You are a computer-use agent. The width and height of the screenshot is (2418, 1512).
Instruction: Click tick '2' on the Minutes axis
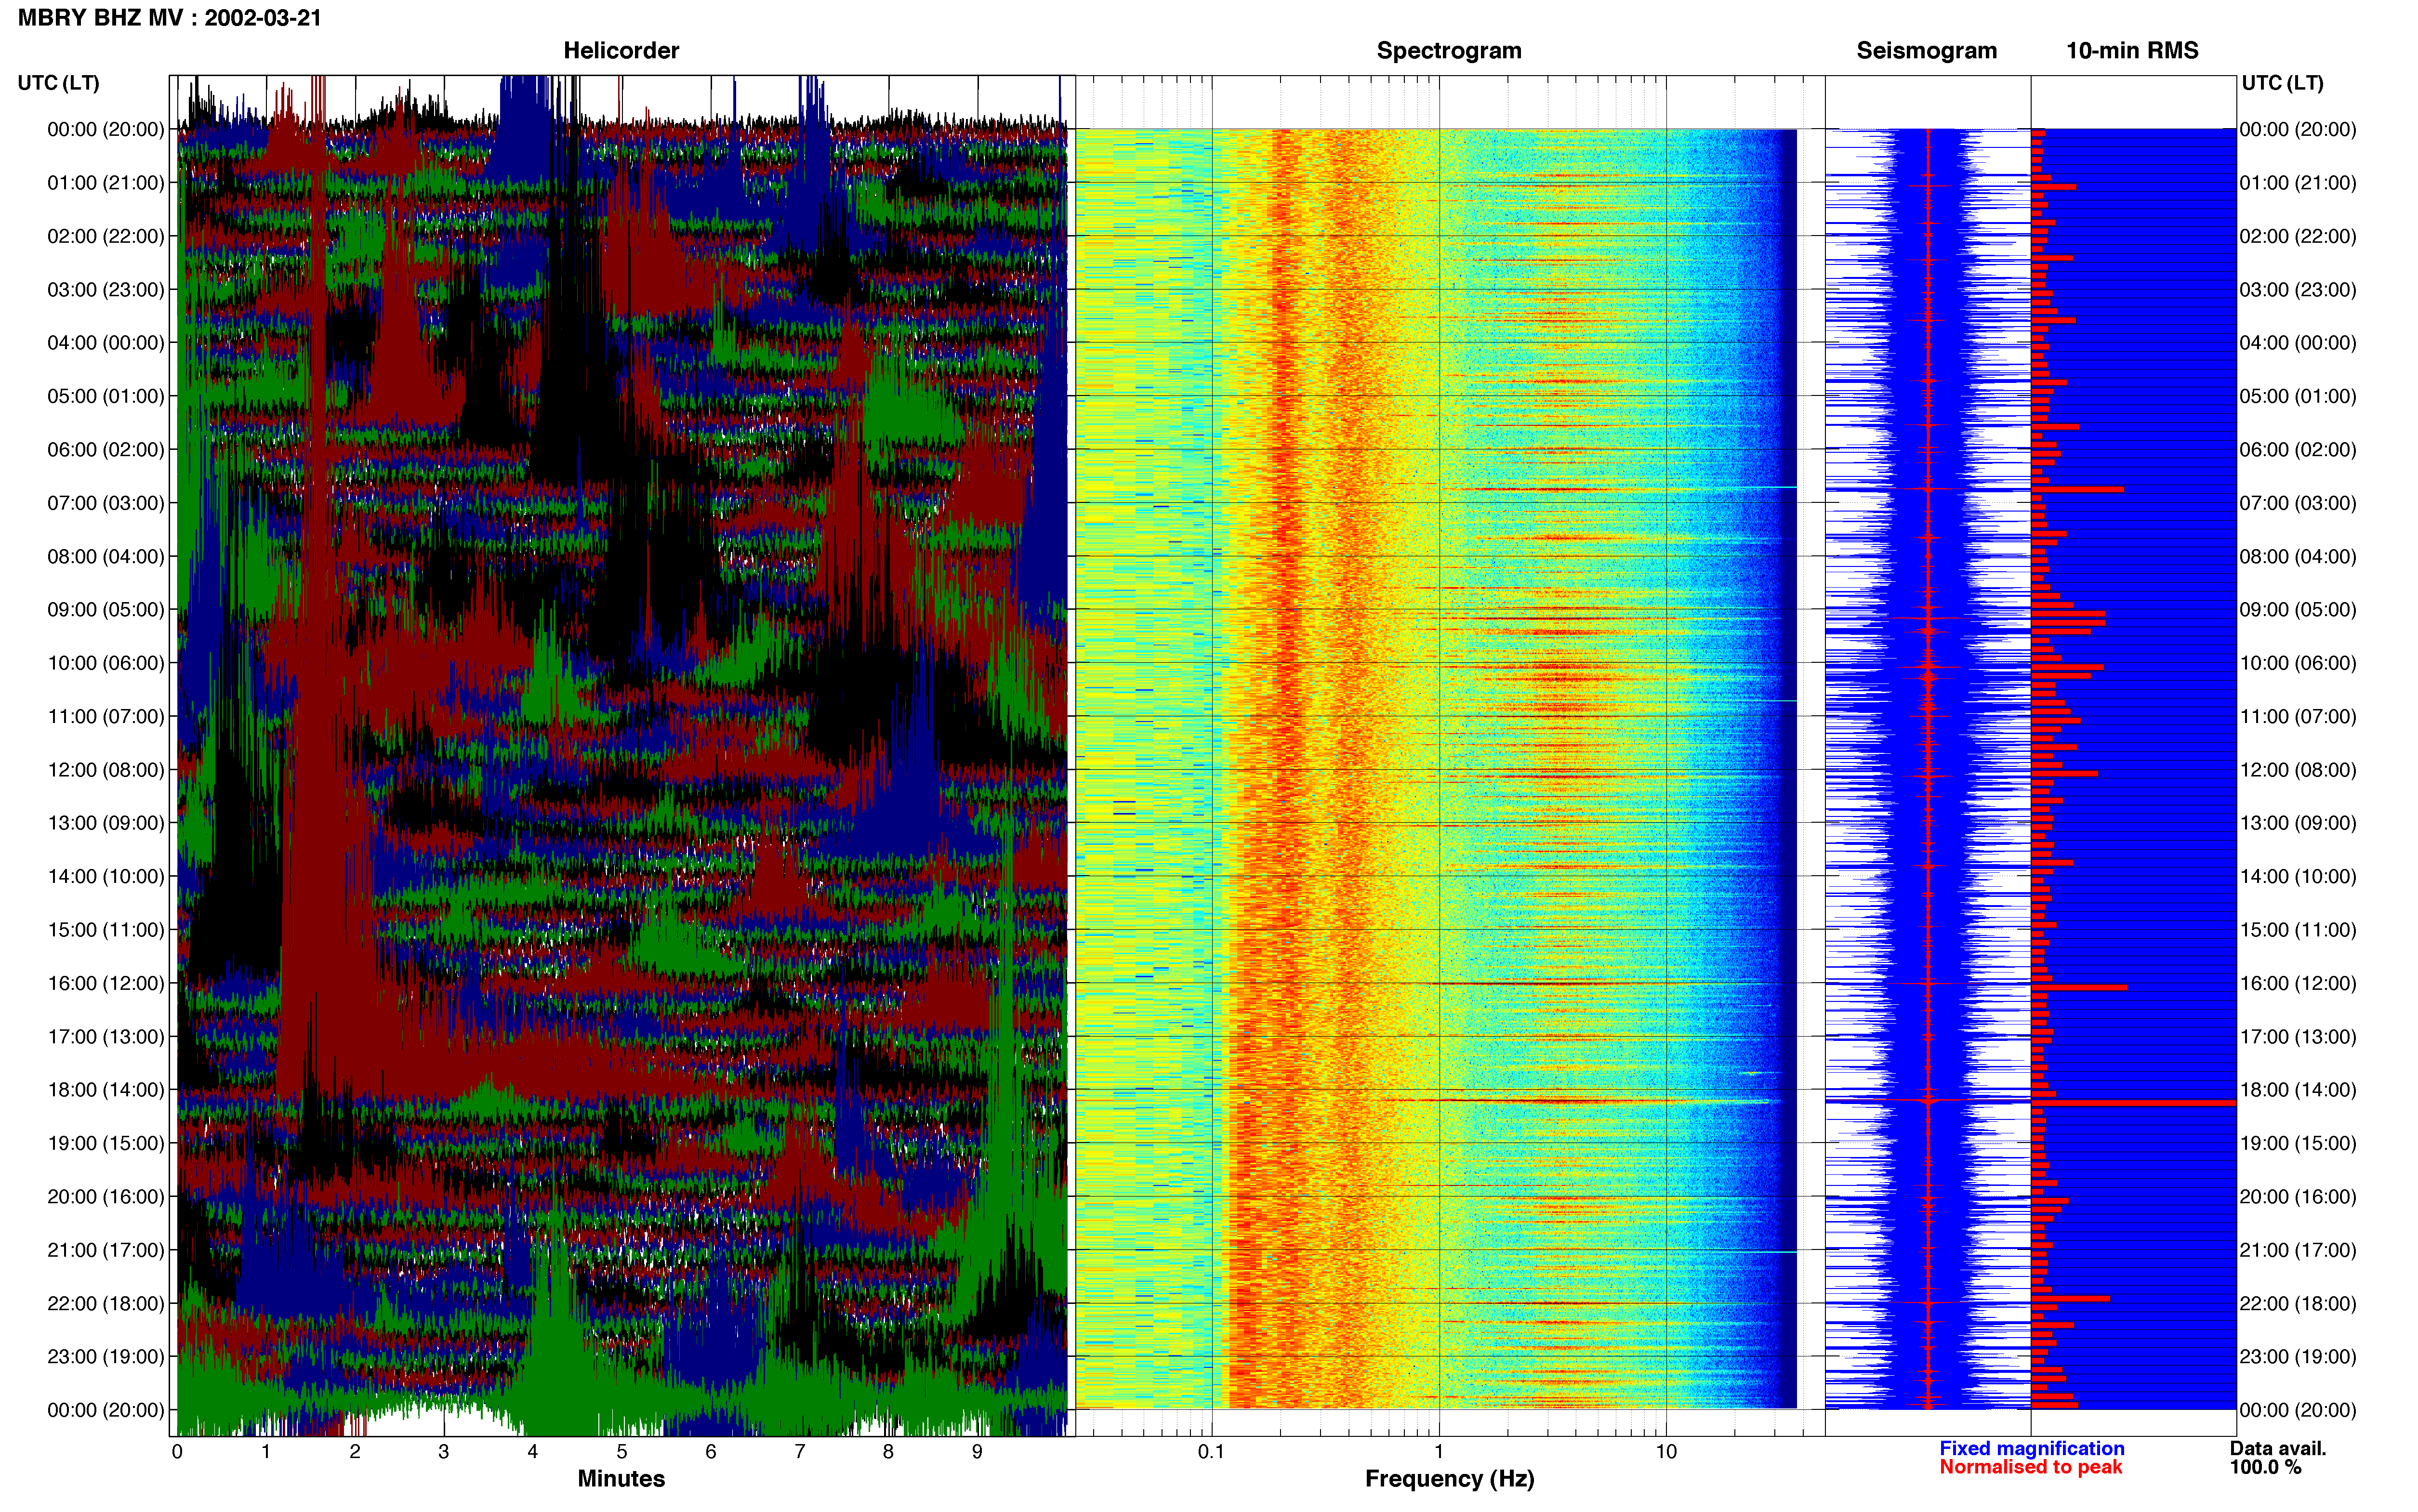(355, 1452)
